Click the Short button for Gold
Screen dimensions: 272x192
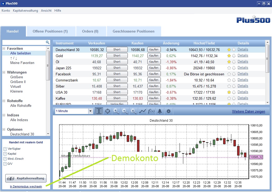[x=117, y=56]
